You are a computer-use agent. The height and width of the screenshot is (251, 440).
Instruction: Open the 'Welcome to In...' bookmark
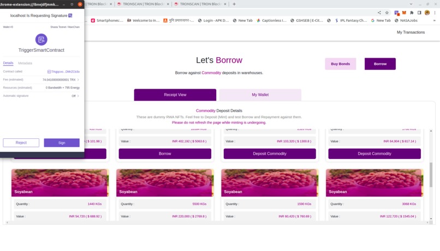tap(143, 21)
